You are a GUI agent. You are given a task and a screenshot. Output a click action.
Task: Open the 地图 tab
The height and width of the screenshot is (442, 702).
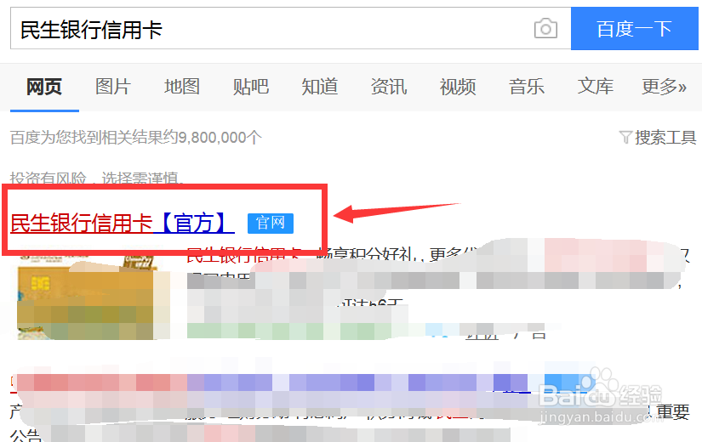point(182,87)
